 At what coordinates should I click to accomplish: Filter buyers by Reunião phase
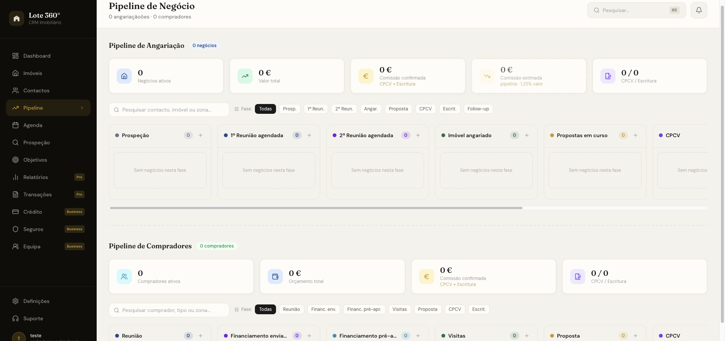(x=292, y=309)
